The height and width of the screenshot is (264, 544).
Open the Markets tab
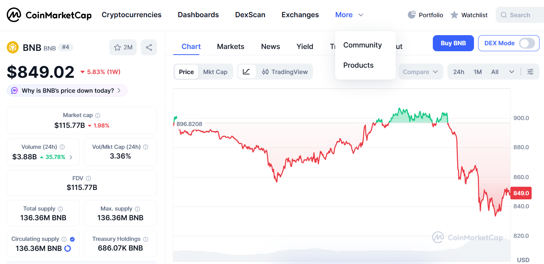point(231,47)
